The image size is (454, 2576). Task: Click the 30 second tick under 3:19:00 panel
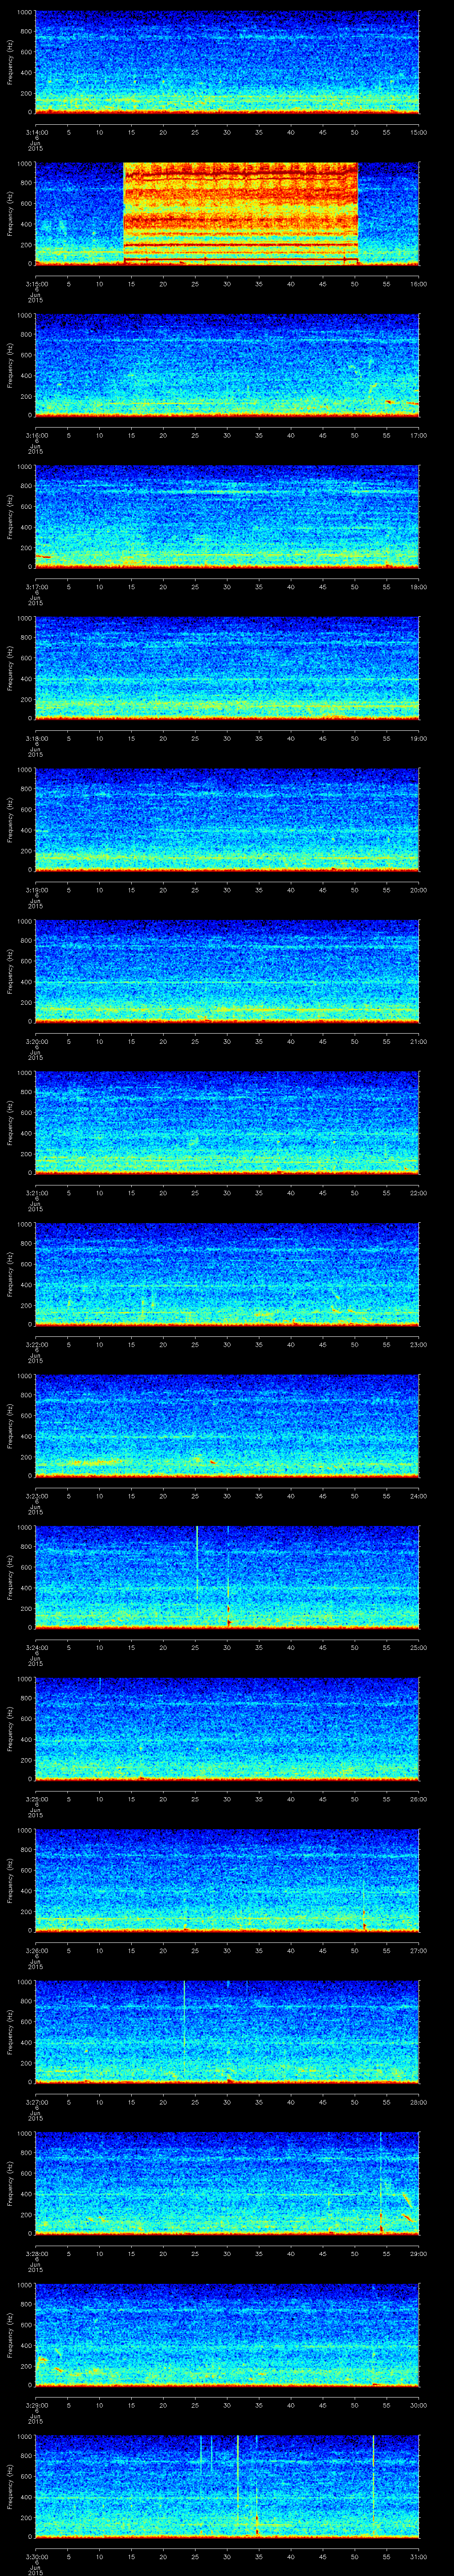point(227,890)
